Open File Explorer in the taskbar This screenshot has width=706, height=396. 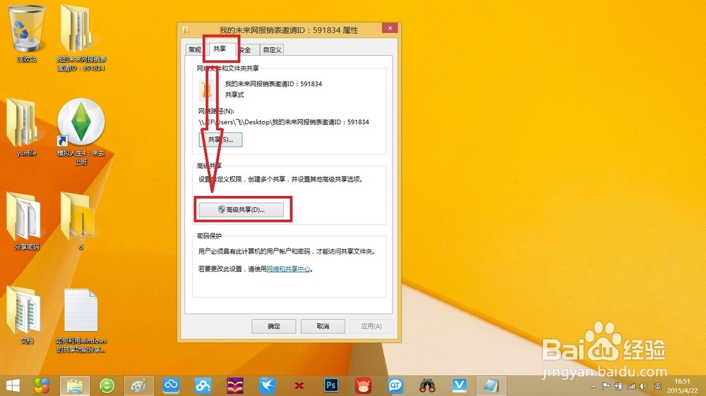75,385
